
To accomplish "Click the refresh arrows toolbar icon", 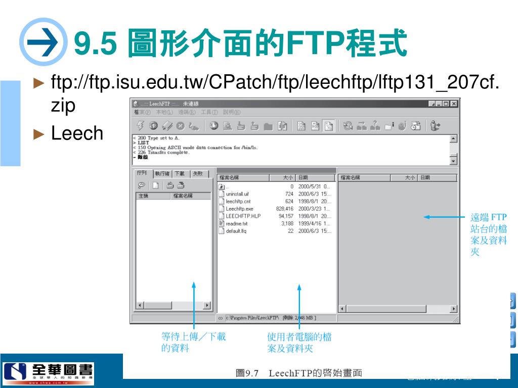I will 348,126.
